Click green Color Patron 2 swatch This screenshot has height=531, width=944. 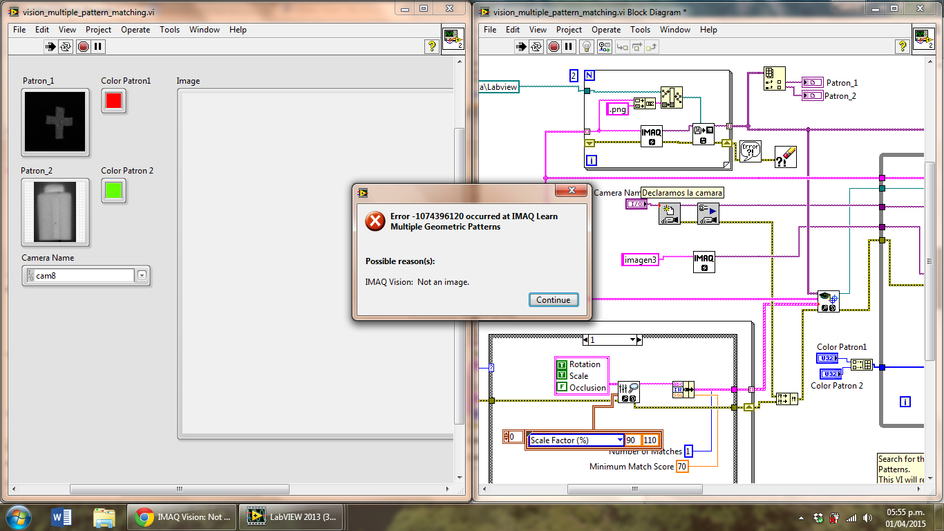[x=113, y=190]
